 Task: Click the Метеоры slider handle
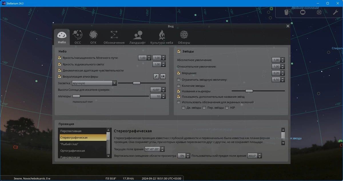76,96
